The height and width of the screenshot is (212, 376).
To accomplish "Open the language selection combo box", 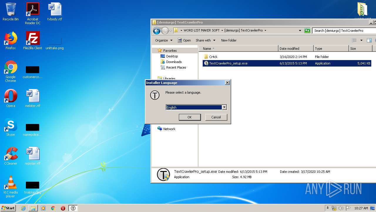I will click(x=196, y=107).
